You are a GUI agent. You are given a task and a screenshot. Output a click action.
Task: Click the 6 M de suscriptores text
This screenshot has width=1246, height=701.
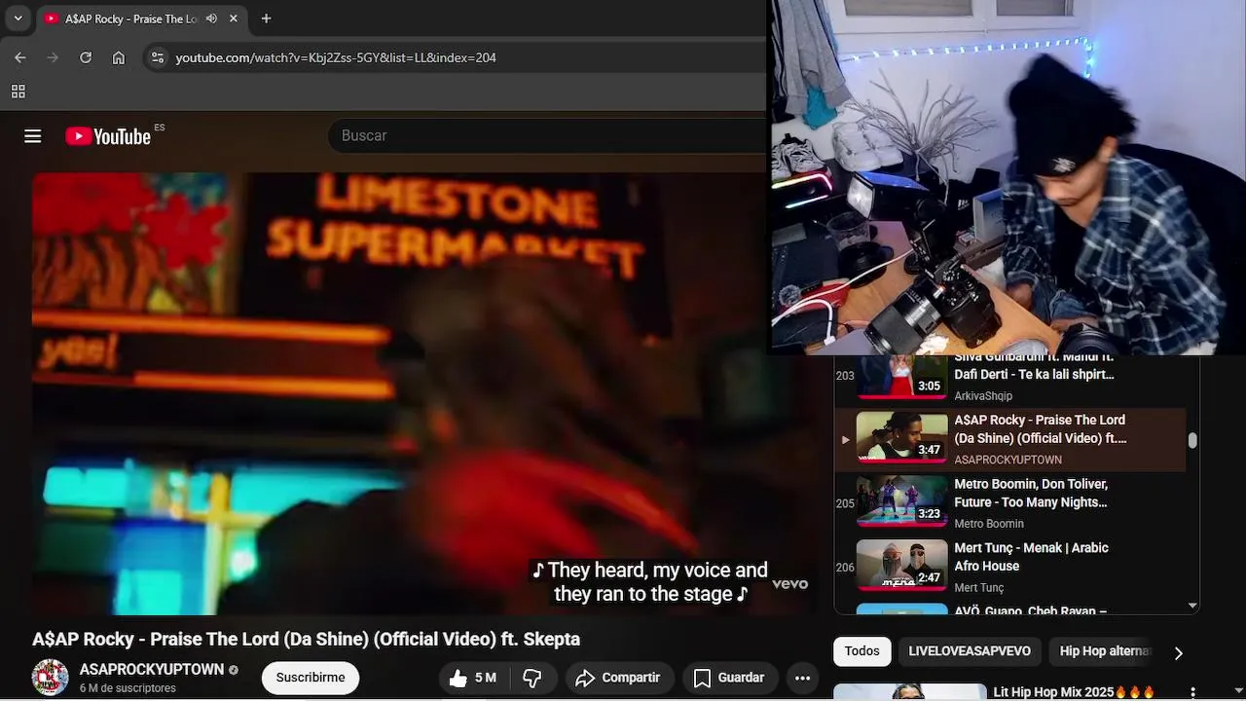128,688
